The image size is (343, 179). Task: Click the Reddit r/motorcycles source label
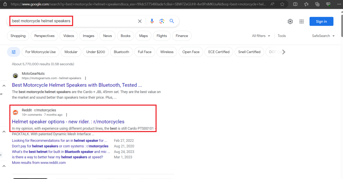click(x=39, y=110)
